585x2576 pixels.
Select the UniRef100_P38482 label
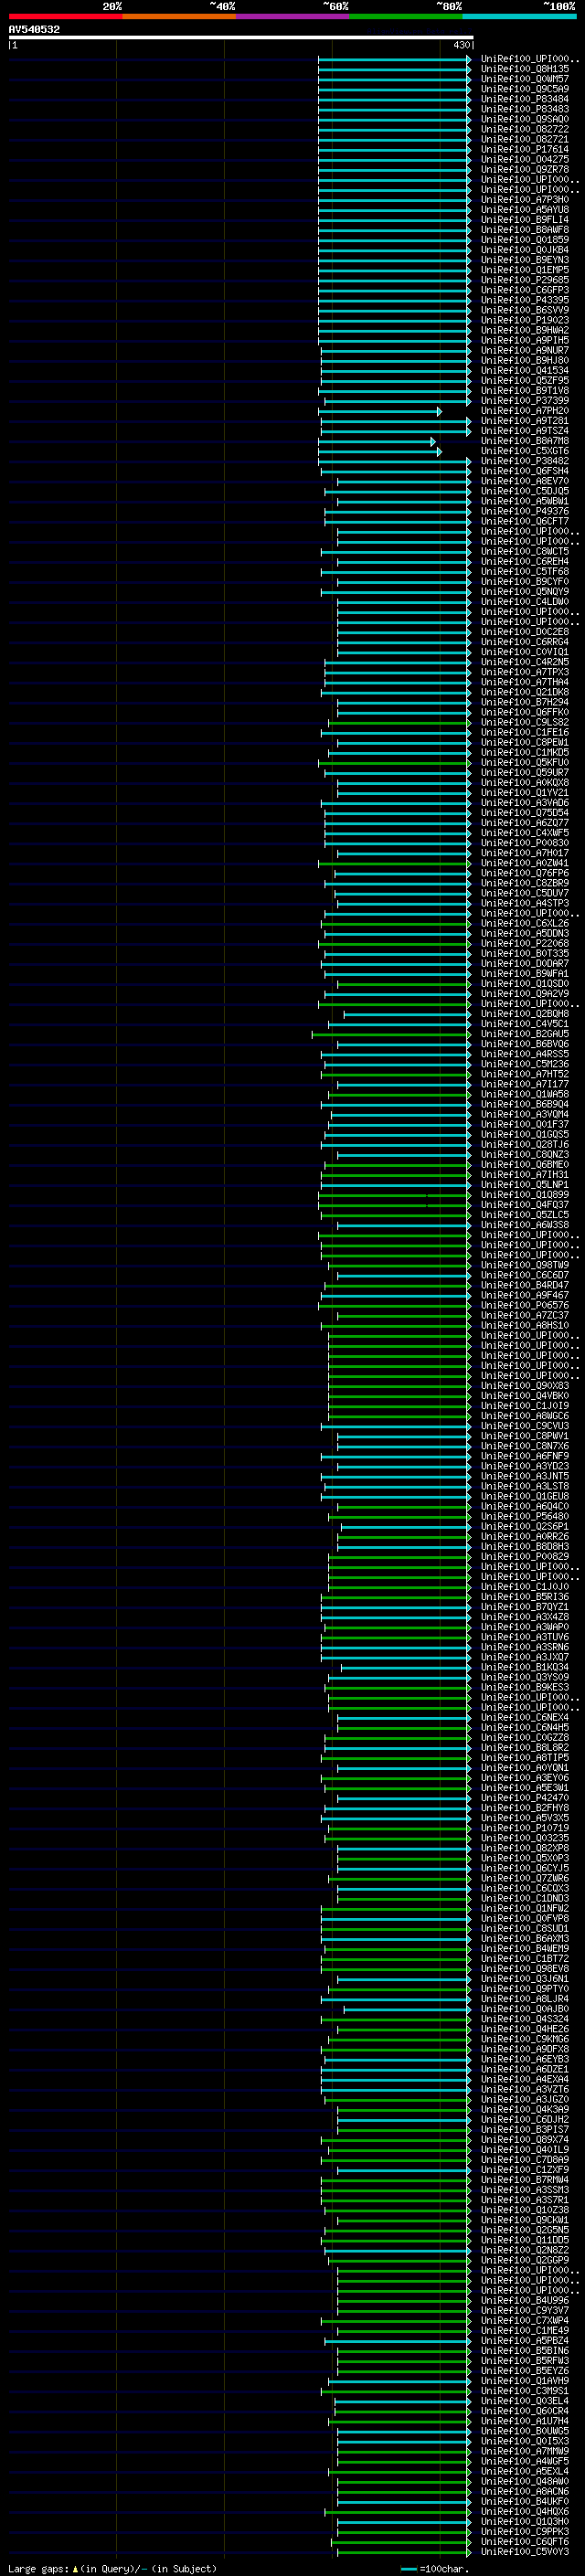click(x=524, y=461)
